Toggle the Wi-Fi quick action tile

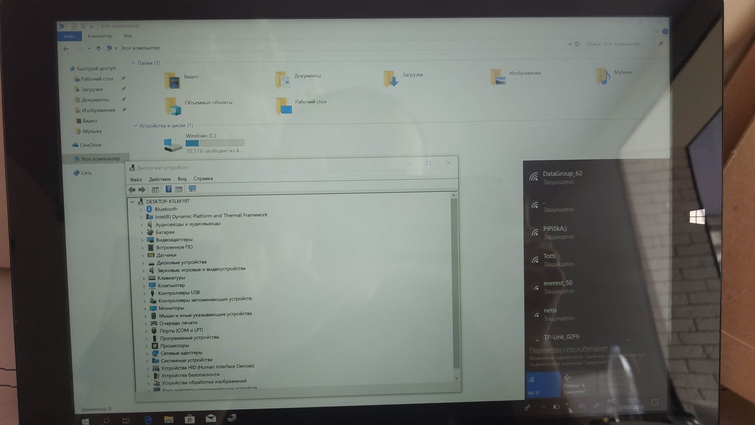543,385
